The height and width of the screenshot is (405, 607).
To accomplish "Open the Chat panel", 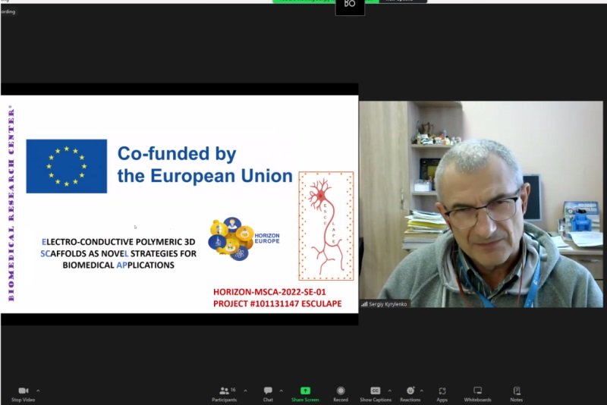I will point(268,394).
